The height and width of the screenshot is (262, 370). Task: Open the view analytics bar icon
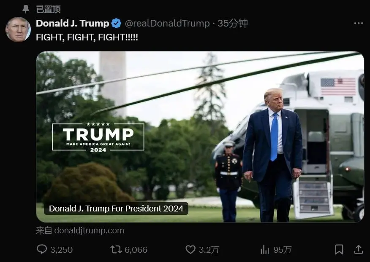point(265,249)
